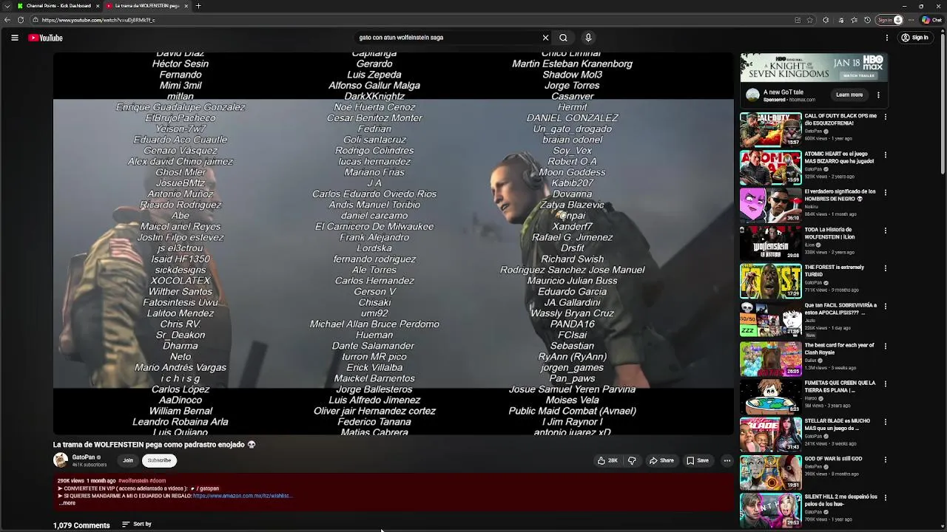
Task: Open Que tan FACIL SOBREVIVIRÍA video title
Action: [x=840, y=309]
